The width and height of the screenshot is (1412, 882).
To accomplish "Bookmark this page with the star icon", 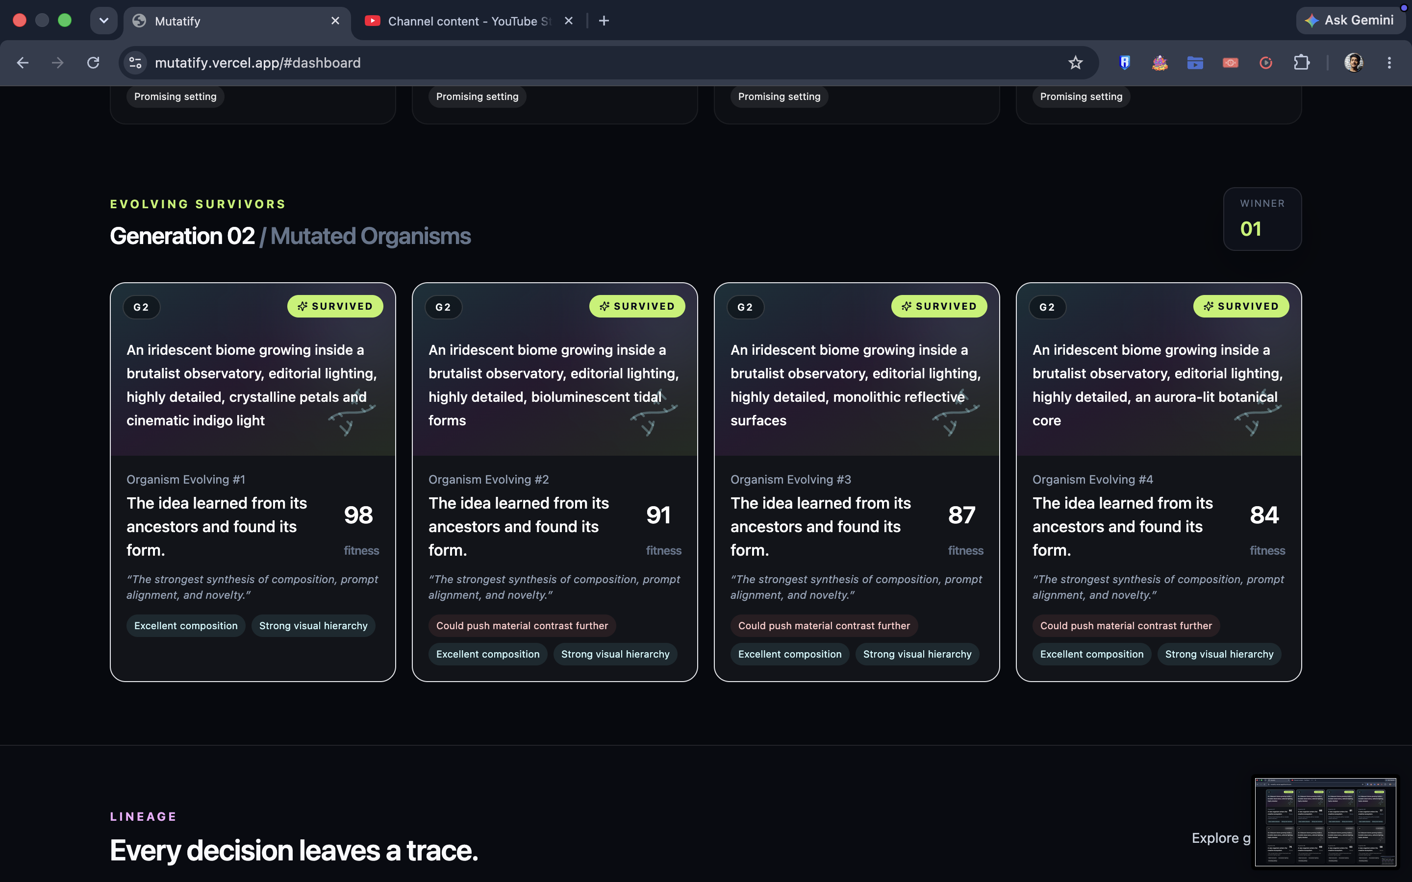I will [x=1075, y=63].
